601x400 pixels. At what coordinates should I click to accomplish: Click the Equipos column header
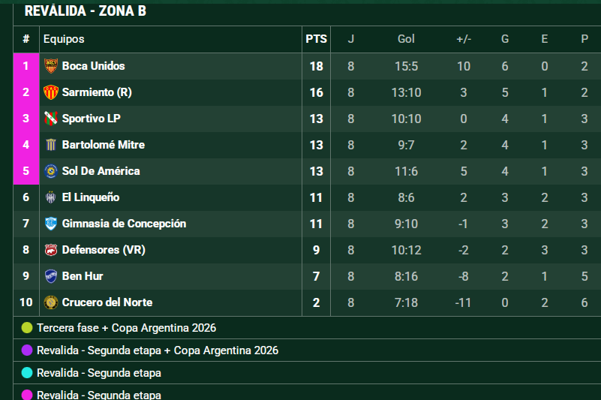point(64,39)
